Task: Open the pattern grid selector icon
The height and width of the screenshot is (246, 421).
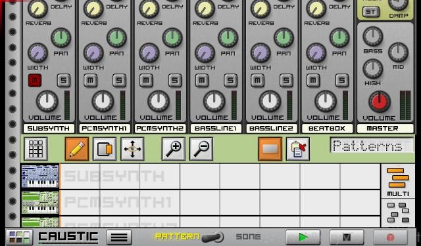Action: 36,149
